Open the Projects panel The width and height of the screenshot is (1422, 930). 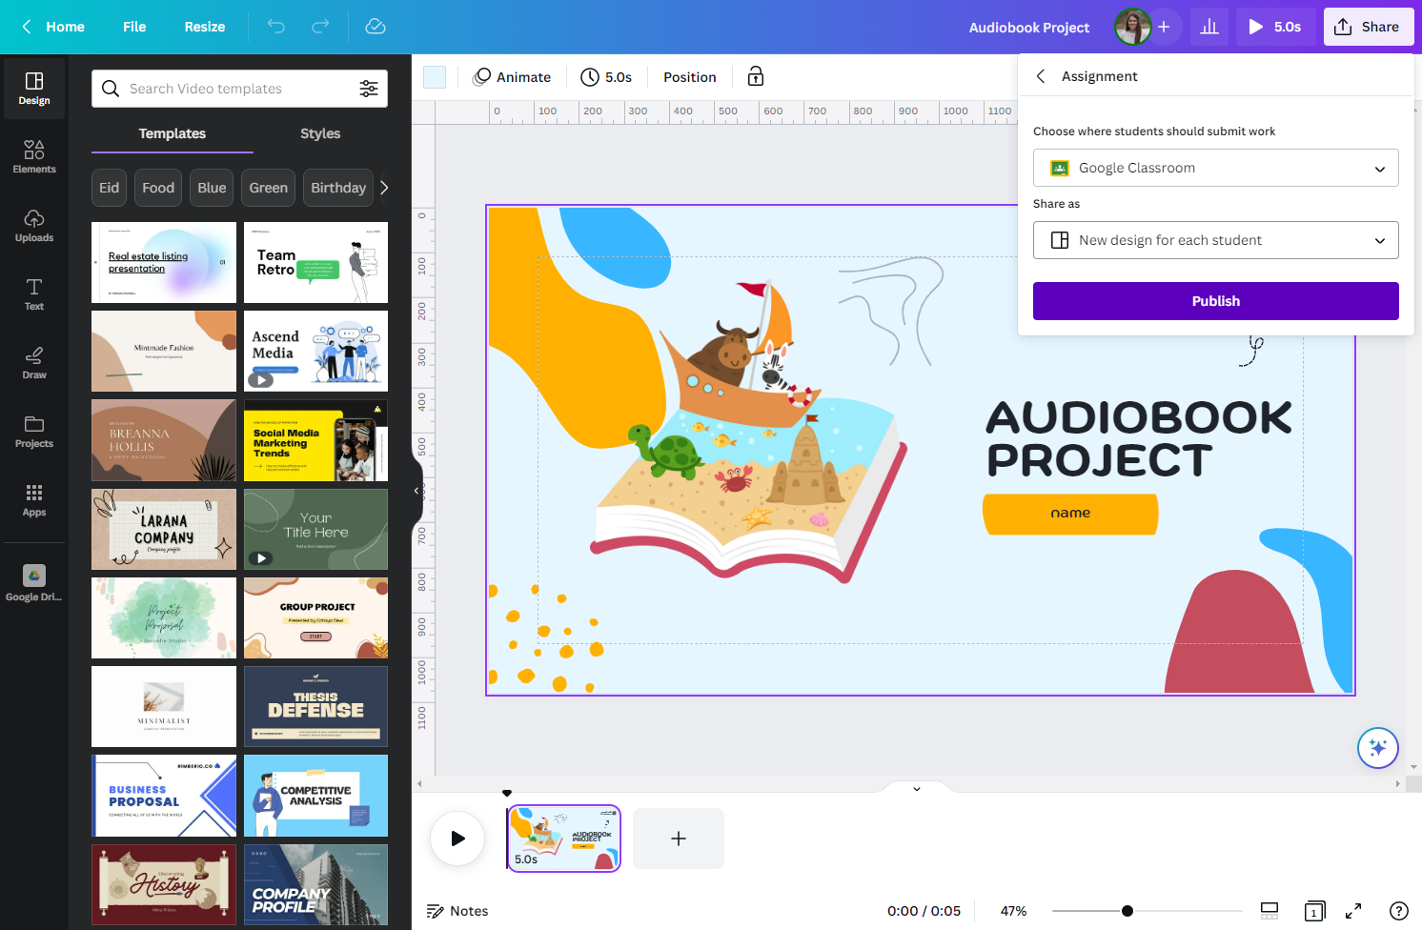(34, 432)
